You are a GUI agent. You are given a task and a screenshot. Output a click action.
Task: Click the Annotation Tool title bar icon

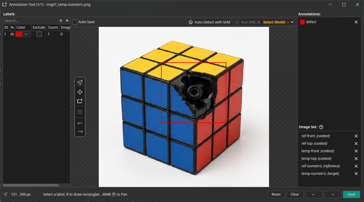[5, 4]
